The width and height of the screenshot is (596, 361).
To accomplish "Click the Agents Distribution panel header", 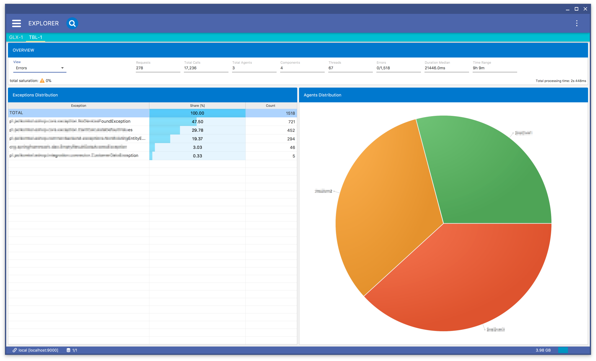I will [443, 95].
